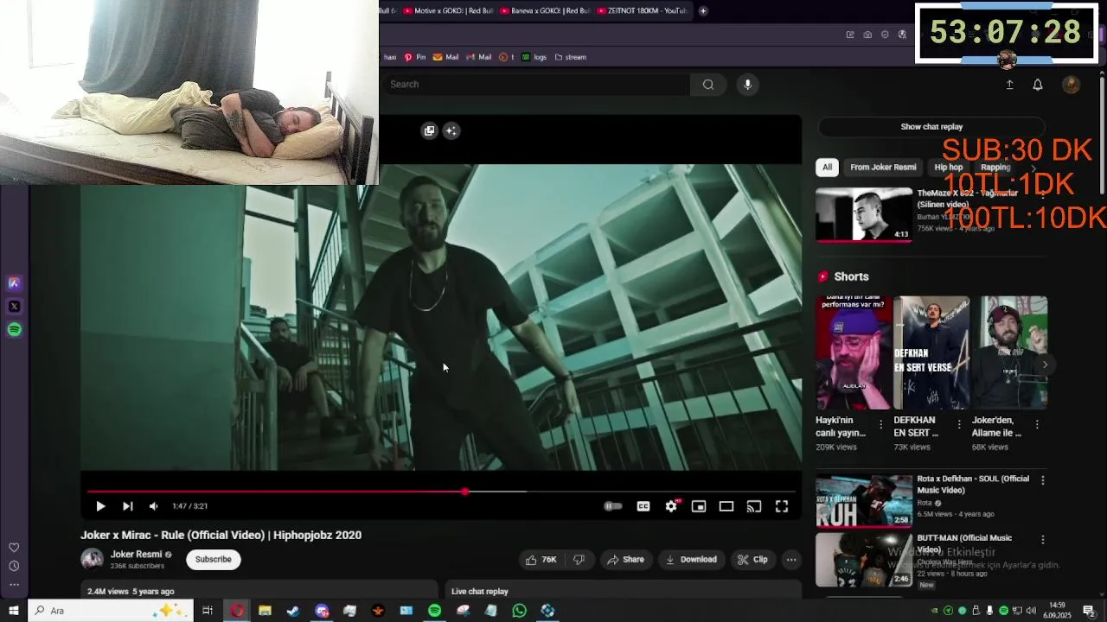1107x622 pixels.
Task: Cast video to a TV
Action: [x=754, y=506]
